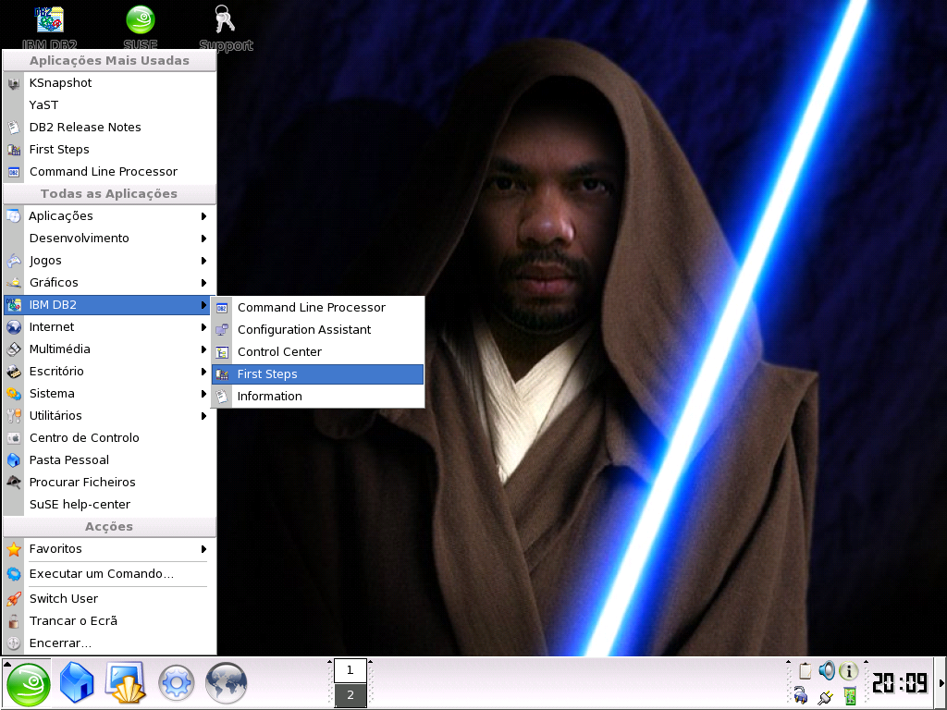The image size is (947, 710).
Task: Click the speaker volume tray icon
Action: (x=826, y=670)
